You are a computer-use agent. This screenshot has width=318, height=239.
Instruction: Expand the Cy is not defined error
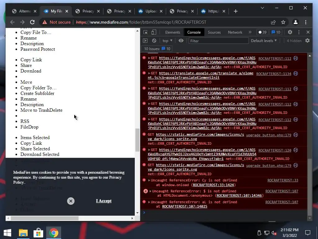149,180
